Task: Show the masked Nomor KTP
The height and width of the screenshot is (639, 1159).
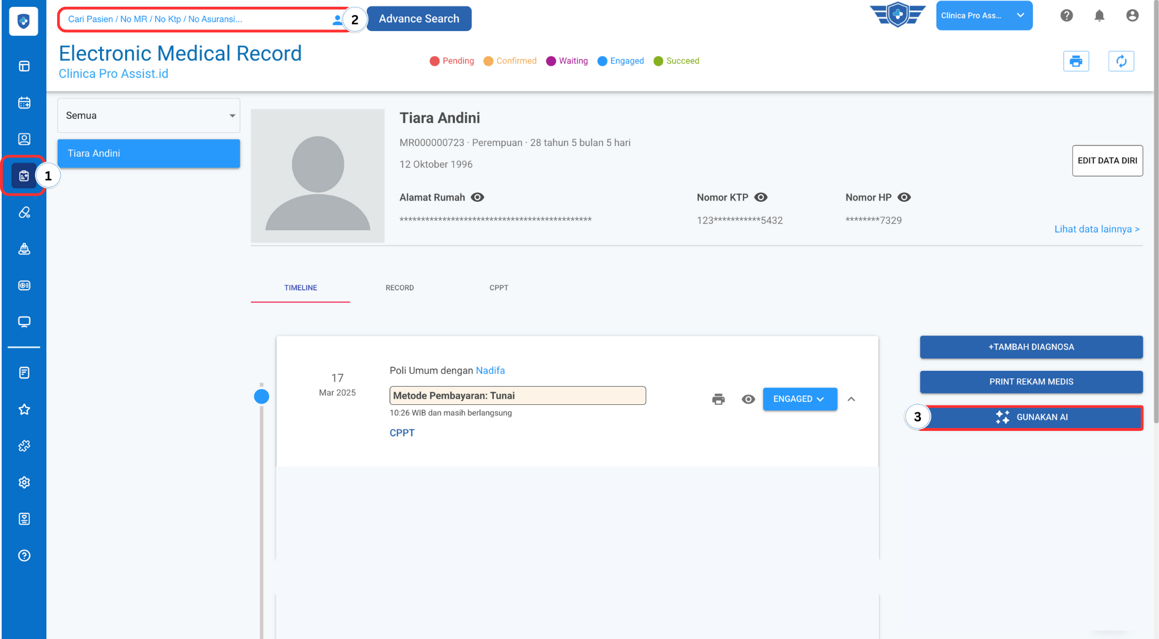Action: point(761,197)
